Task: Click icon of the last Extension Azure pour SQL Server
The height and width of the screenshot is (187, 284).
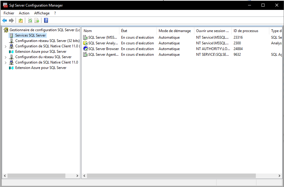Action: [x=11, y=68]
